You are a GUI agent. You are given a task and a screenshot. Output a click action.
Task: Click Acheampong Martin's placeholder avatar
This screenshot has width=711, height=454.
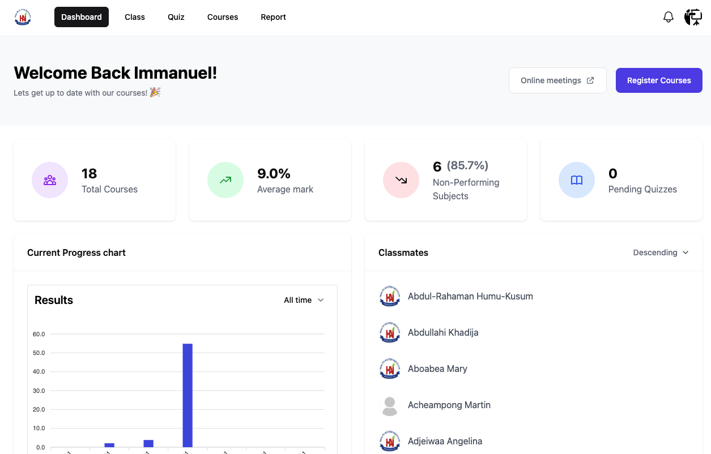pos(390,405)
